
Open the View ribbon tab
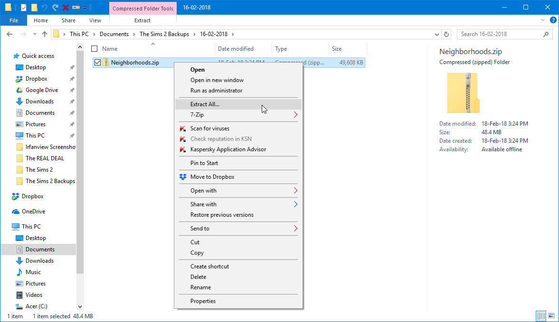tap(95, 21)
